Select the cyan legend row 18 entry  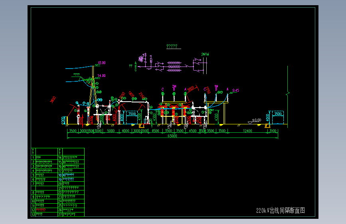(68, 175)
